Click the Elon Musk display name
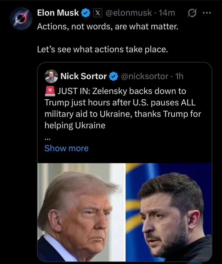The width and height of the screenshot is (222, 264). 58,13
